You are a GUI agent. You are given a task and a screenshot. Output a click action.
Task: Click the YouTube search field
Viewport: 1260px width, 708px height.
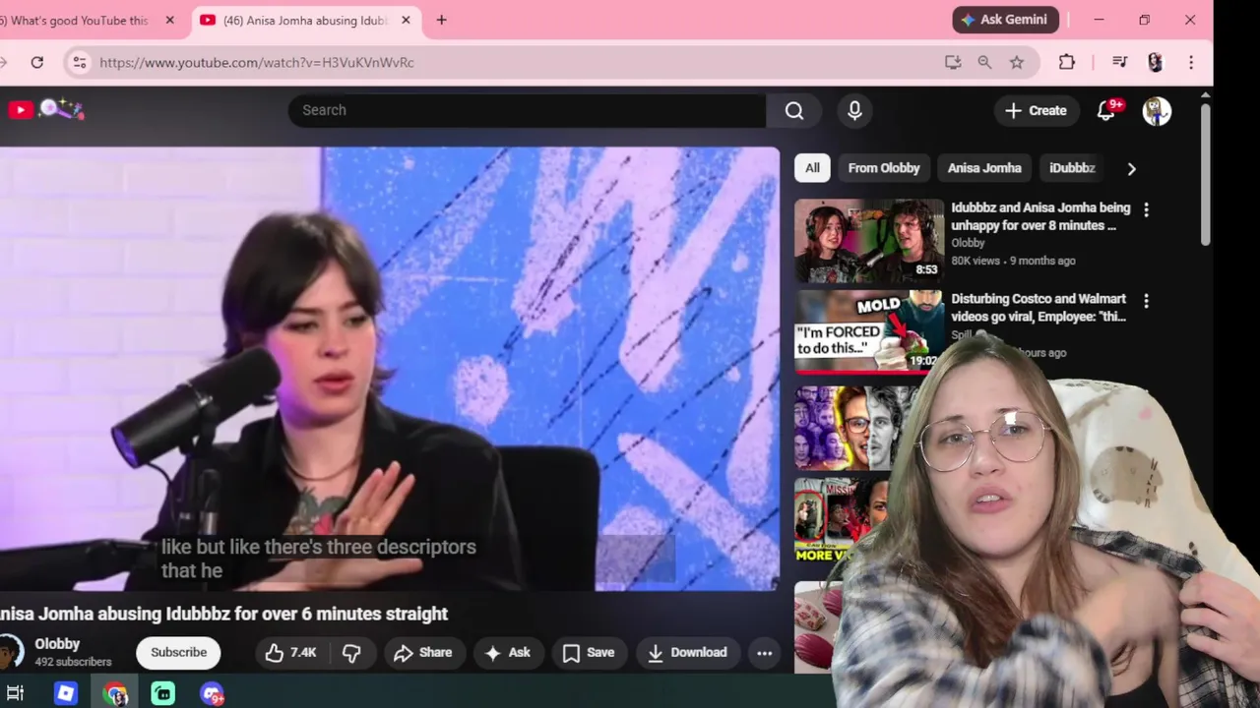click(527, 110)
